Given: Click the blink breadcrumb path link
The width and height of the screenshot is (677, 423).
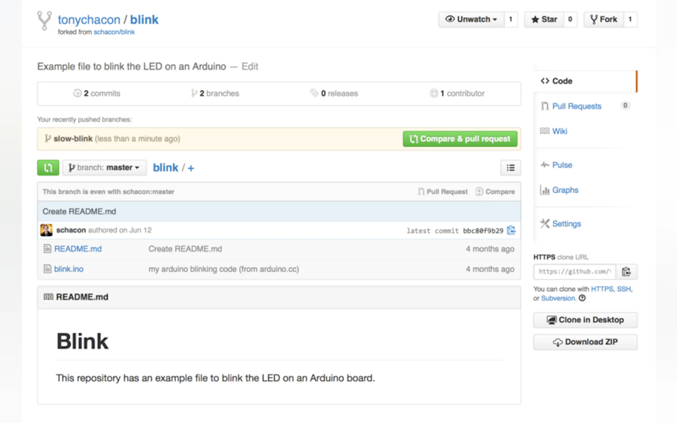Looking at the screenshot, I should [x=166, y=168].
